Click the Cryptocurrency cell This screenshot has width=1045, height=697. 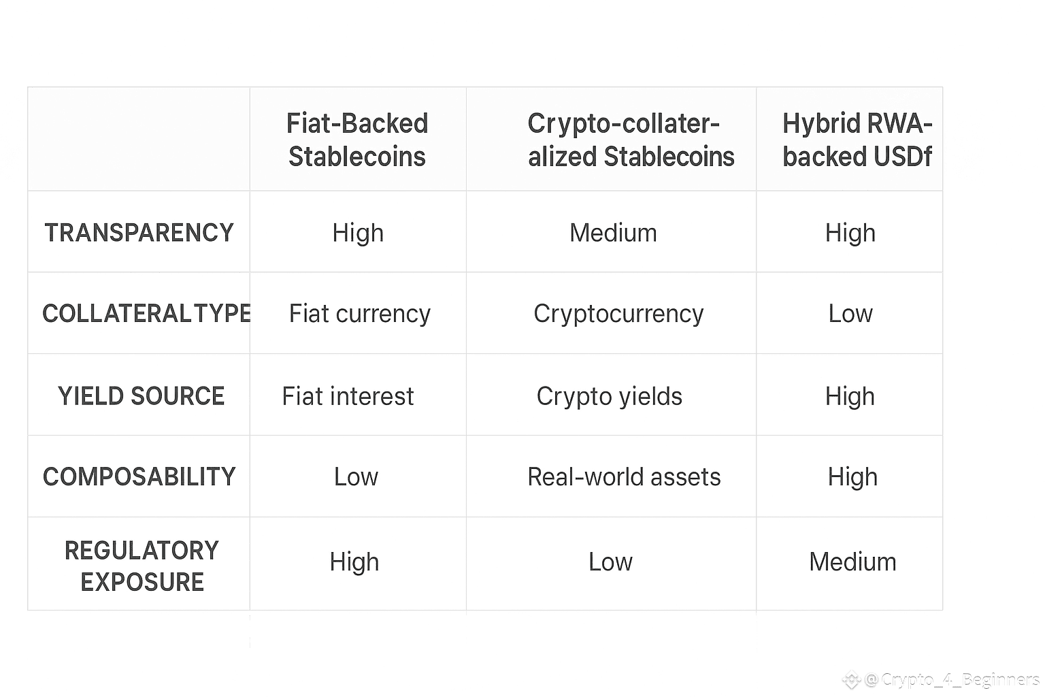tap(618, 314)
